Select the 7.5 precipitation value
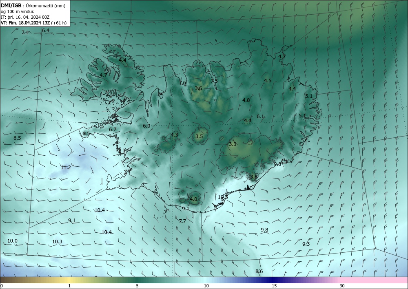This screenshot has width=408, height=289. tap(214, 81)
